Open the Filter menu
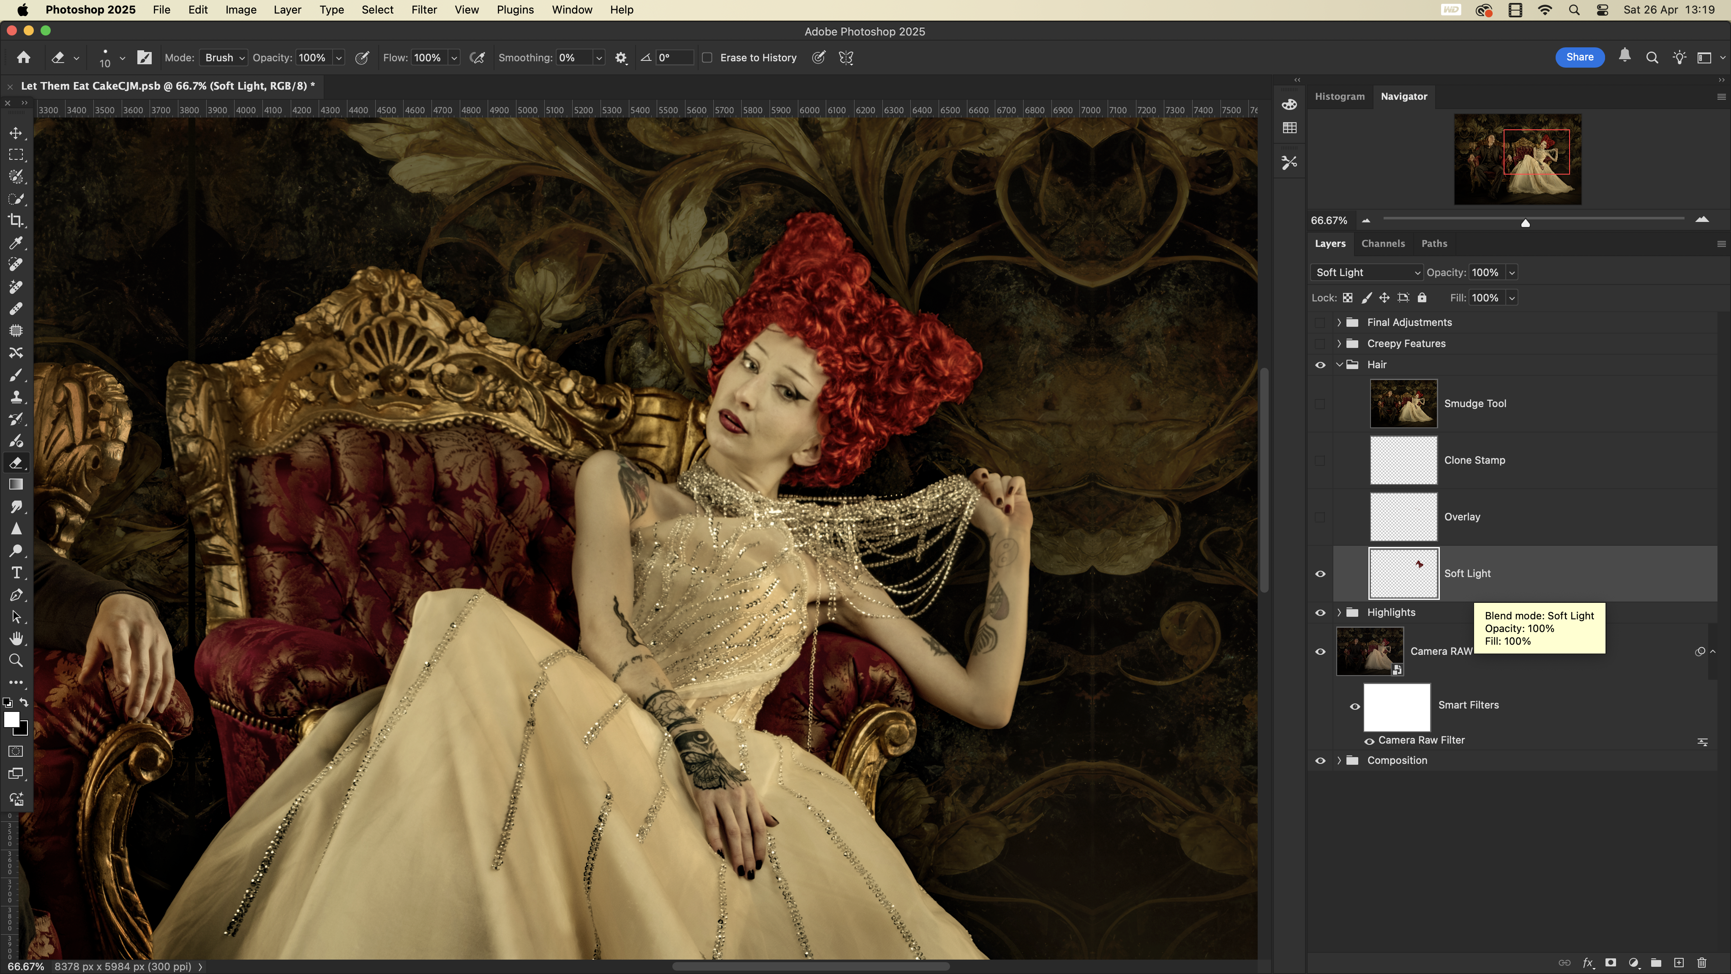1731x974 pixels. pos(423,9)
